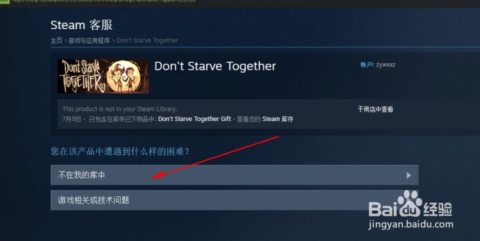
Task: Click the account name zywxxz
Action: coord(385,65)
